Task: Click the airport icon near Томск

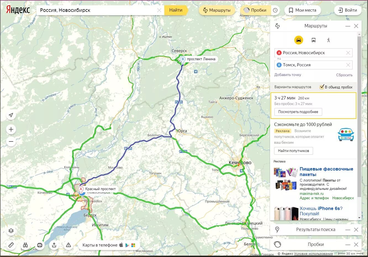Action: (x=195, y=72)
